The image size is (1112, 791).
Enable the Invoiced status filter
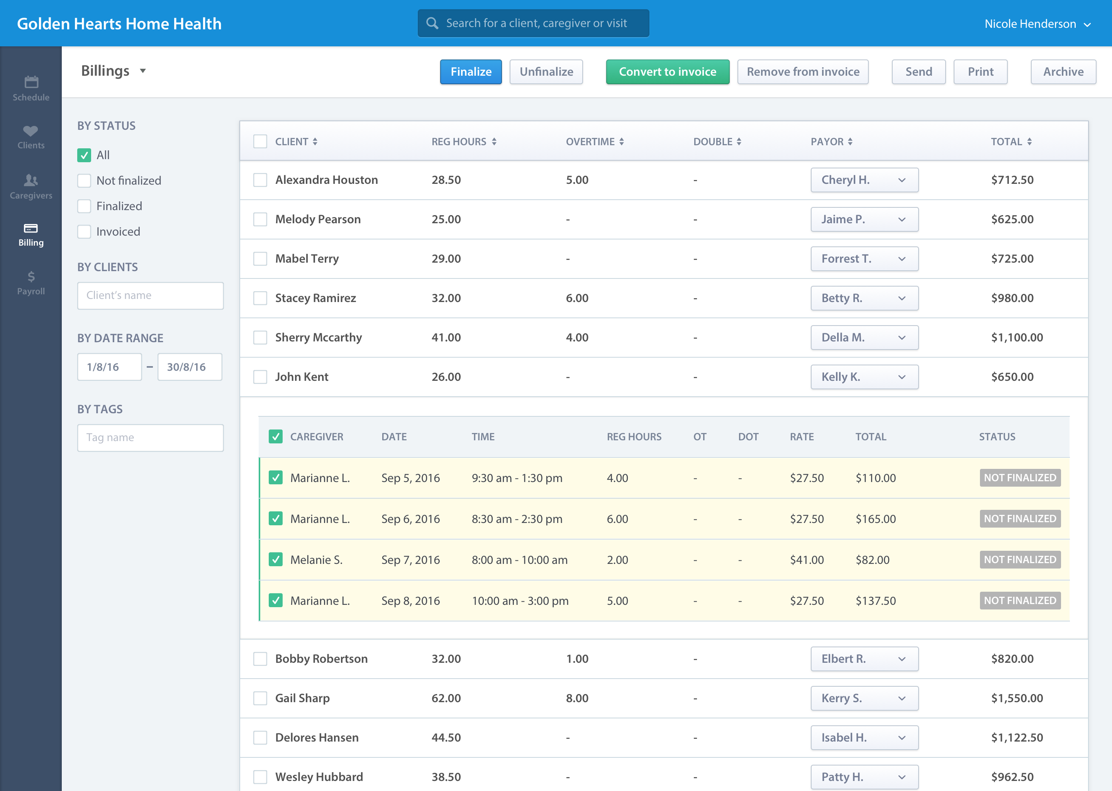click(84, 231)
